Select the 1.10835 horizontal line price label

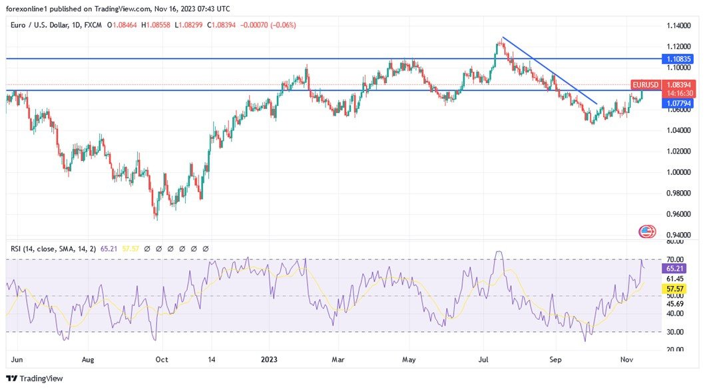click(679, 59)
